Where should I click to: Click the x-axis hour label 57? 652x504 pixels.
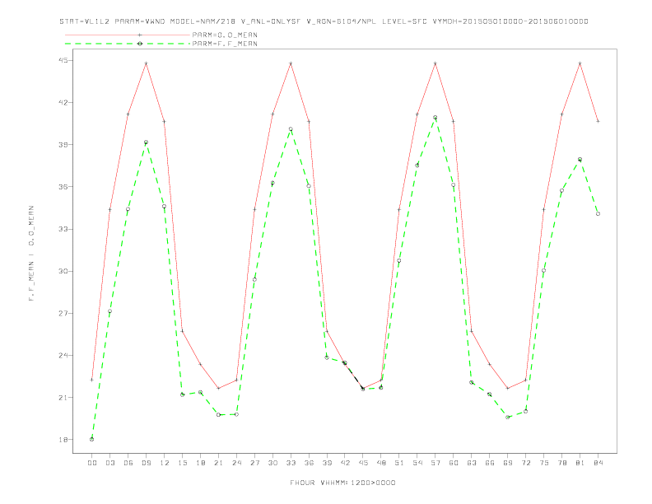(x=435, y=463)
